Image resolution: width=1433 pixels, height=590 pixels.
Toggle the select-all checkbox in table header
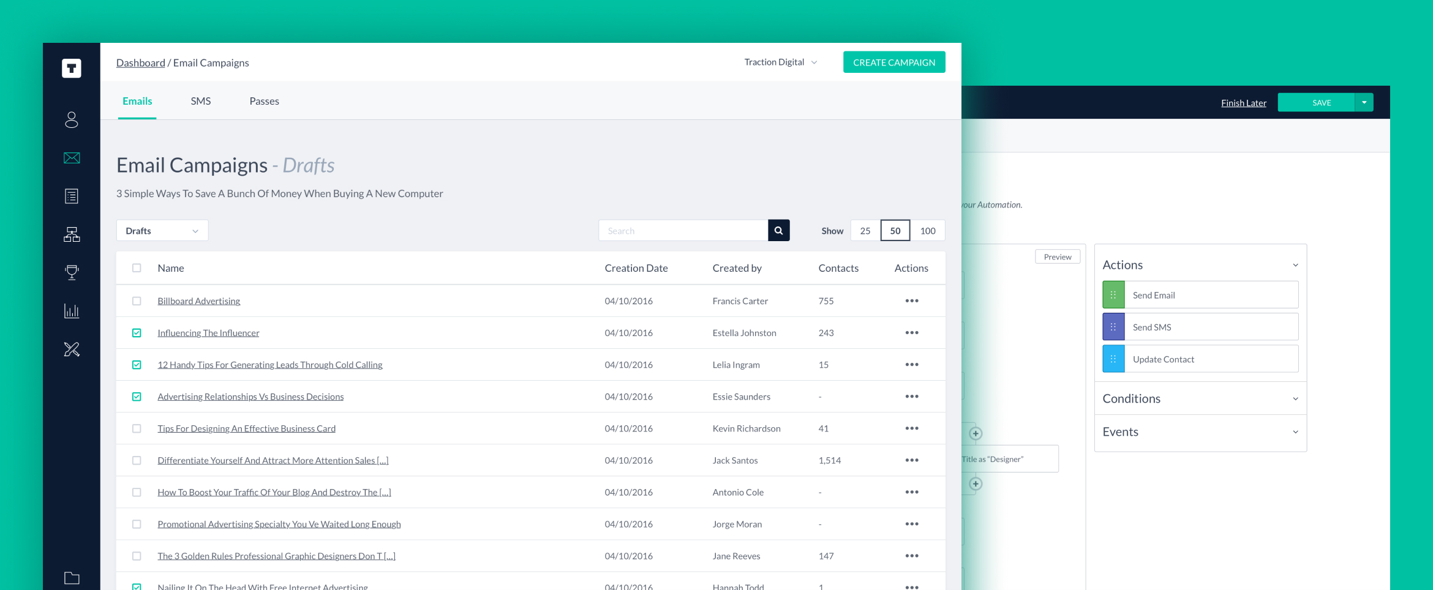137,268
